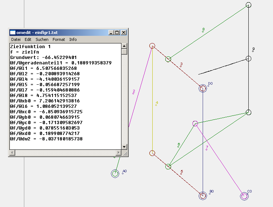This screenshot has width=273, height=207.
Task: Select the fixed pivot C0 joint
Action: click(244, 196)
